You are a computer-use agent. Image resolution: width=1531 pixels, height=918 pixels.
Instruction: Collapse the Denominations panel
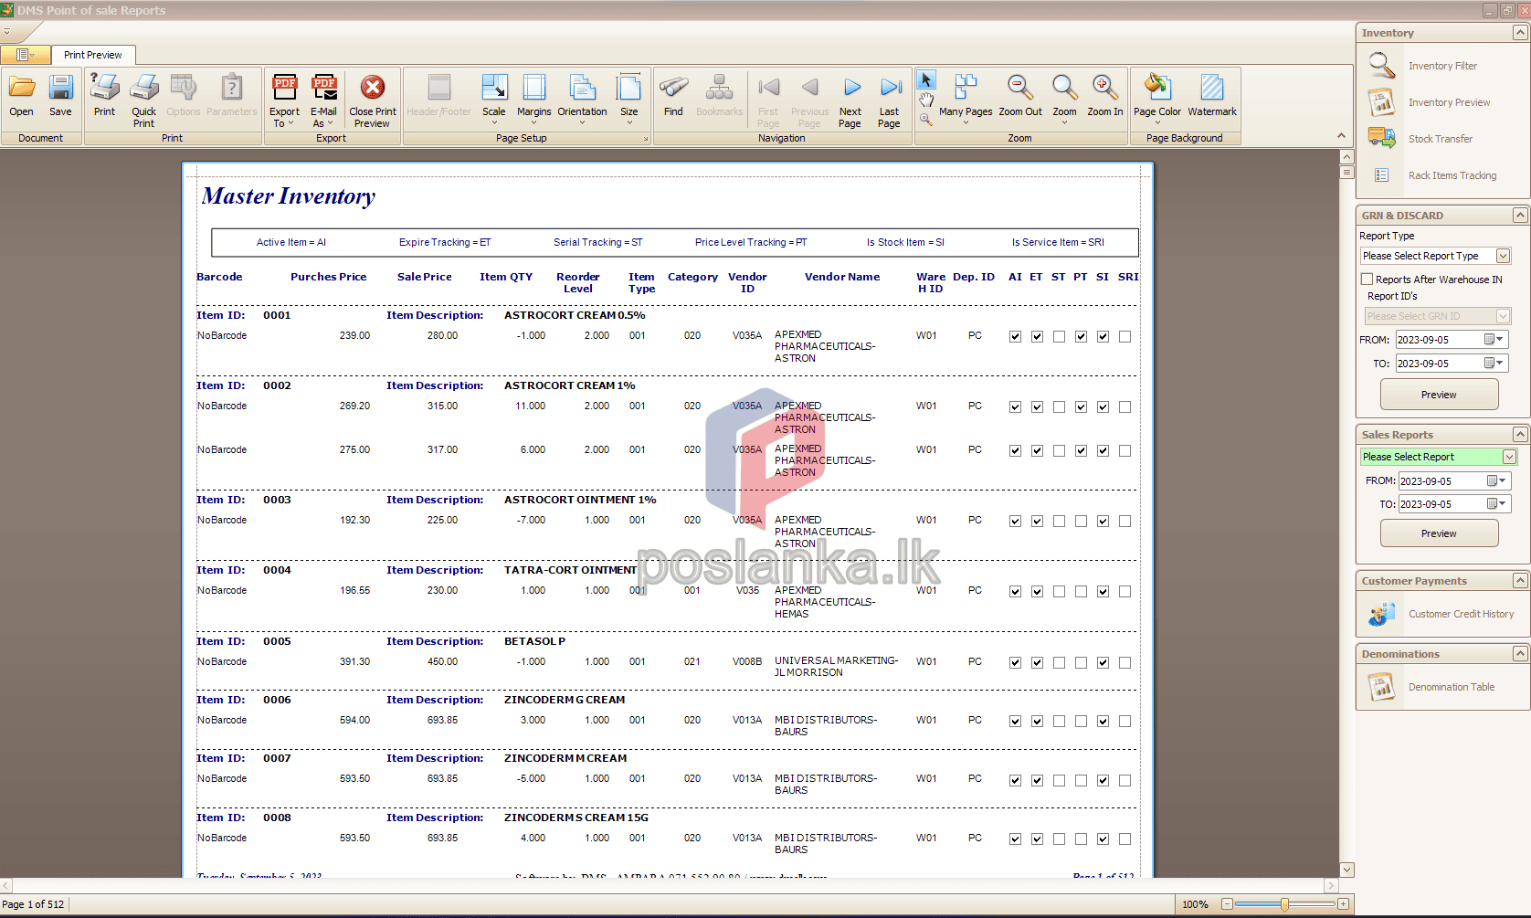coord(1520,654)
